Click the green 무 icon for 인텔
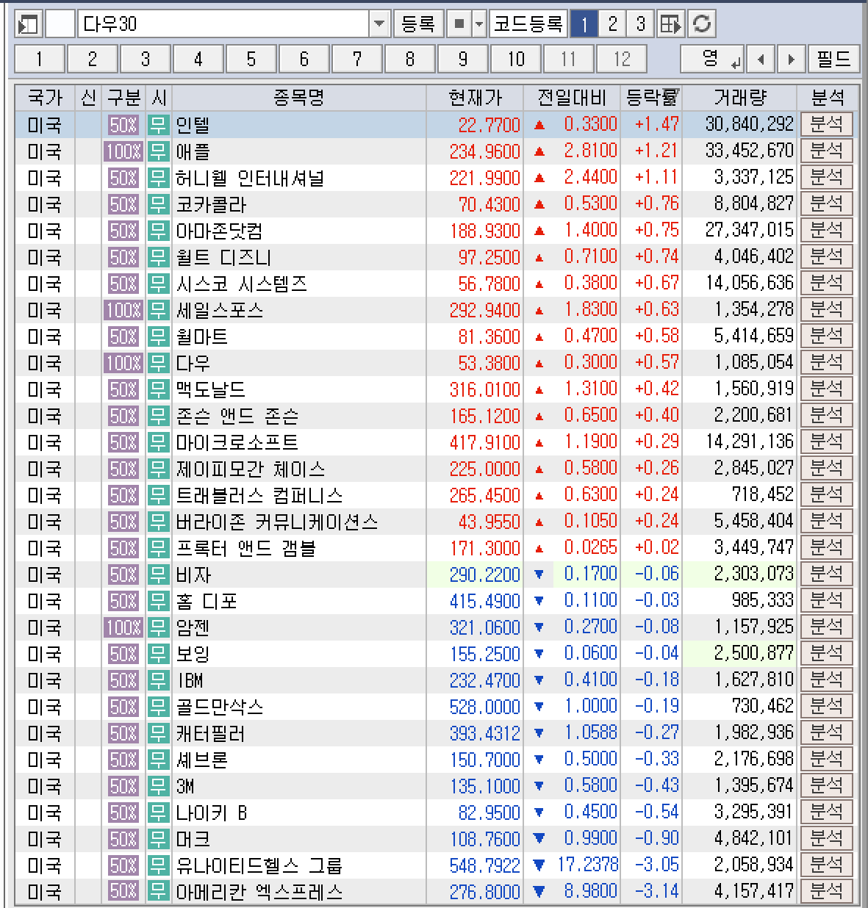The width and height of the screenshot is (868, 908). tap(158, 125)
